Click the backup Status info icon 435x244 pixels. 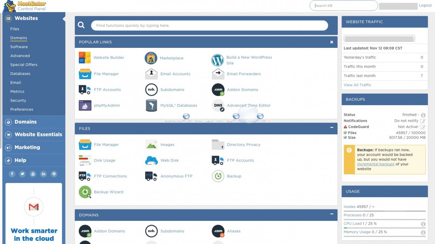[423, 115]
